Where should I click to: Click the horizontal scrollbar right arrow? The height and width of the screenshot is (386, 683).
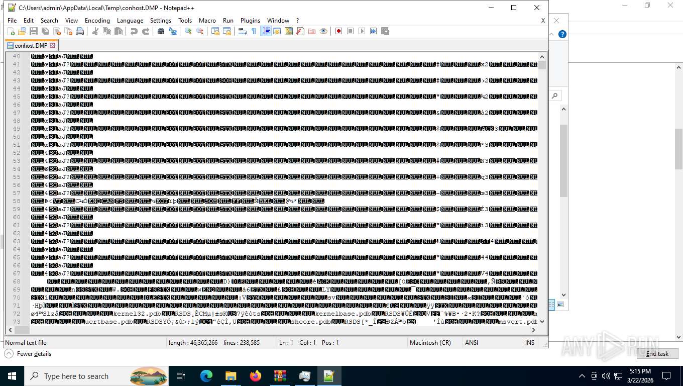click(x=533, y=330)
